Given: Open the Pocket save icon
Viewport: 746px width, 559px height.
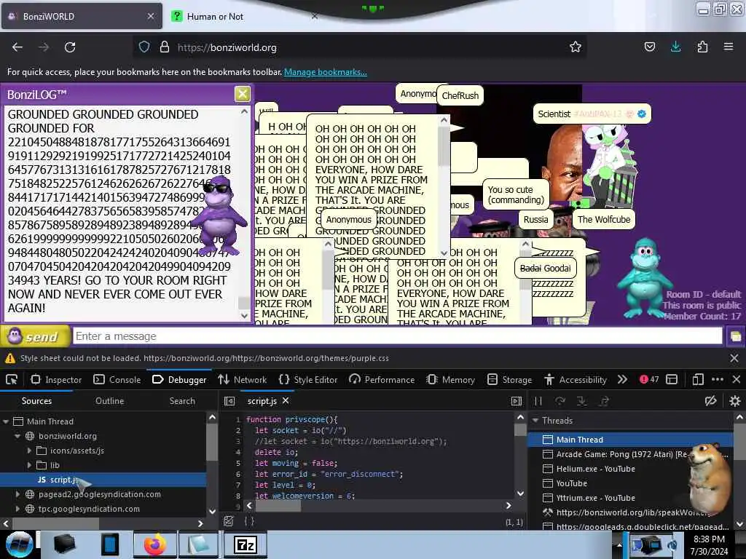Looking at the screenshot, I should click(x=649, y=47).
